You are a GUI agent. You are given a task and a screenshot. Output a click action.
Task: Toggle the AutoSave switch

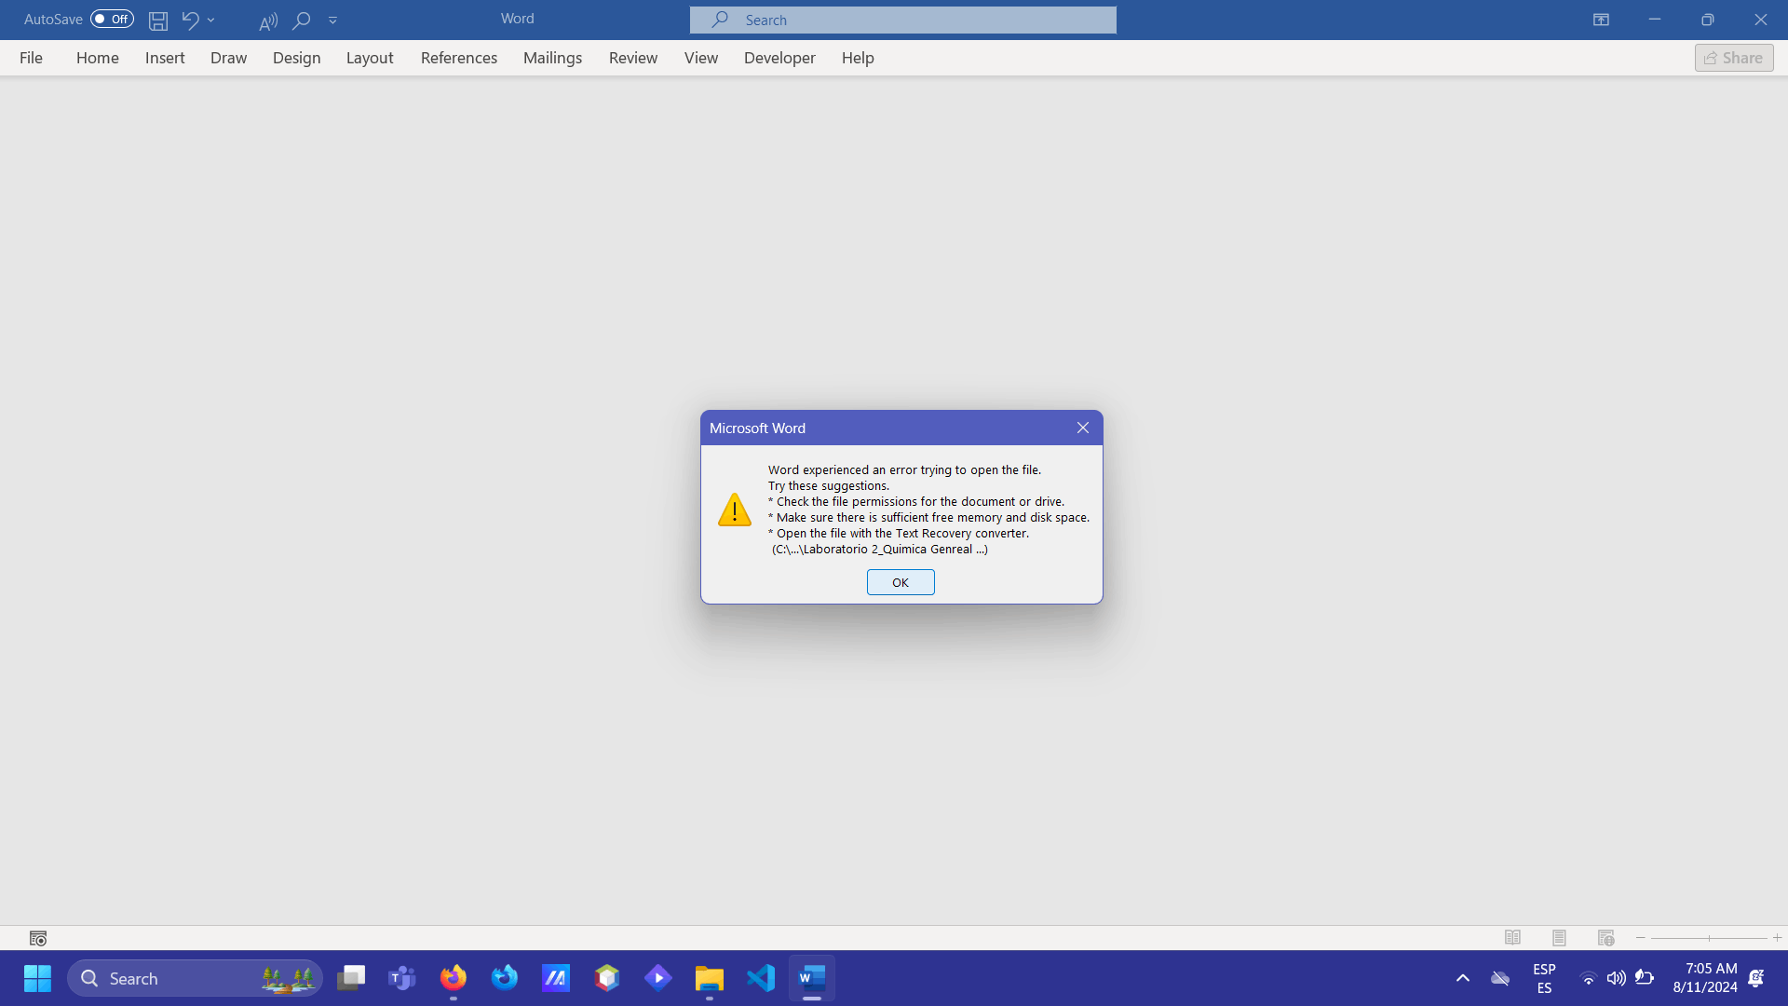pyautogui.click(x=112, y=20)
